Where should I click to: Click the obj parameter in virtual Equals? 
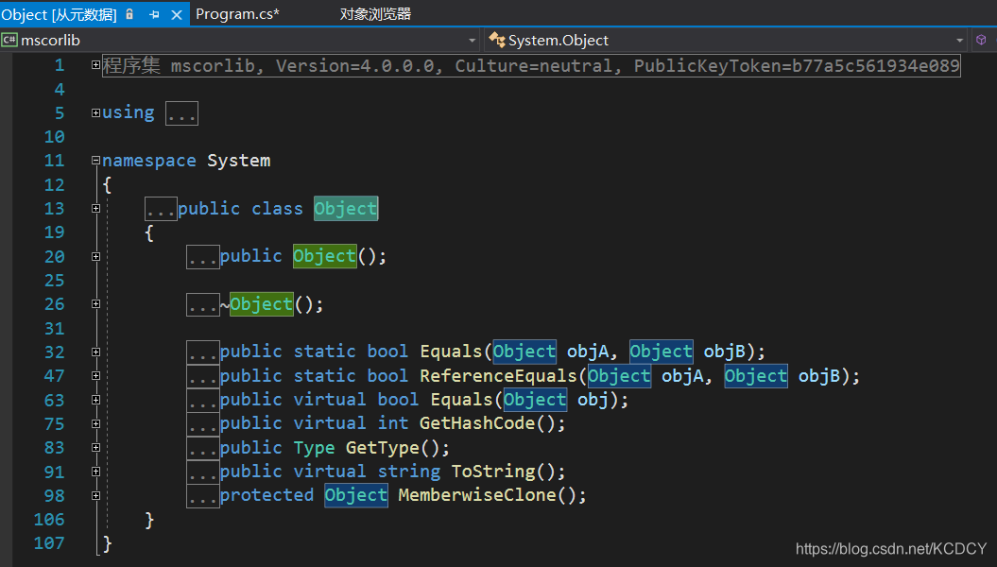pyautogui.click(x=593, y=400)
